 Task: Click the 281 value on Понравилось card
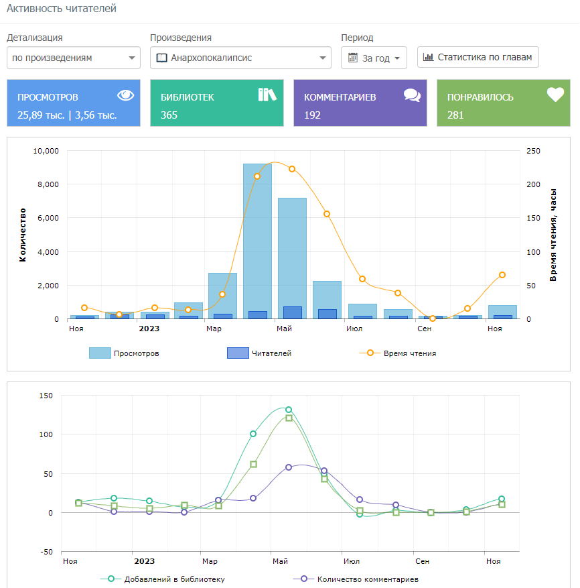pyautogui.click(x=455, y=115)
